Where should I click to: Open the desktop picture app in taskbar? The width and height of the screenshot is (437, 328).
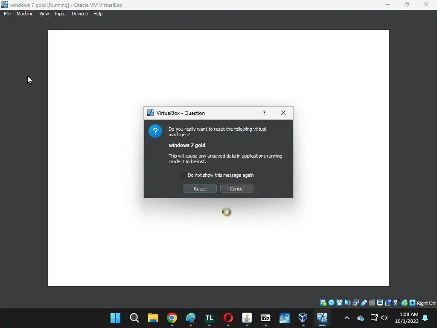(285, 318)
